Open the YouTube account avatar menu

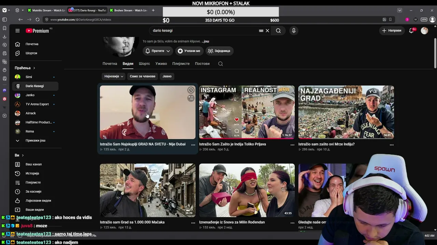pos(424,31)
